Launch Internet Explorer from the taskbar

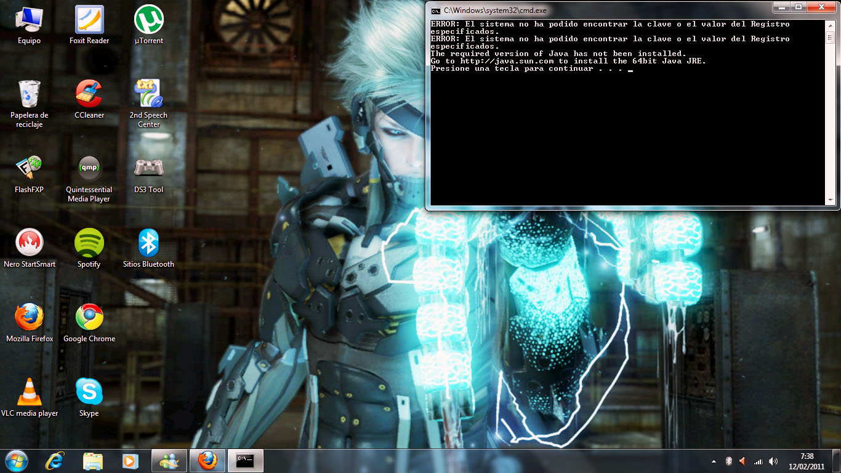(55, 461)
